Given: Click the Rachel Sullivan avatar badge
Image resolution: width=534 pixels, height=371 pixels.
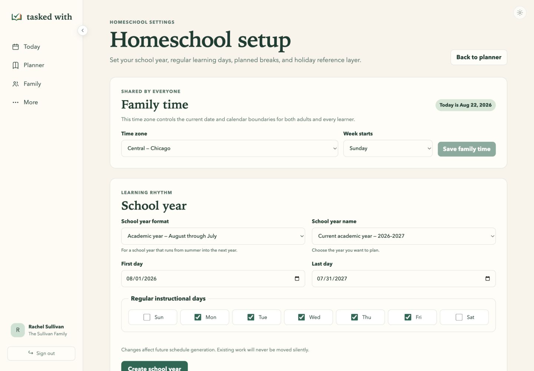Looking at the screenshot, I should pos(18,330).
